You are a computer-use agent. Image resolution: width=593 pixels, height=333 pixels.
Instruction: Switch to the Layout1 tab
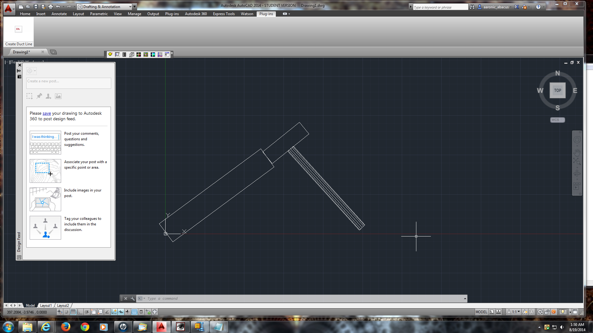tap(46, 306)
